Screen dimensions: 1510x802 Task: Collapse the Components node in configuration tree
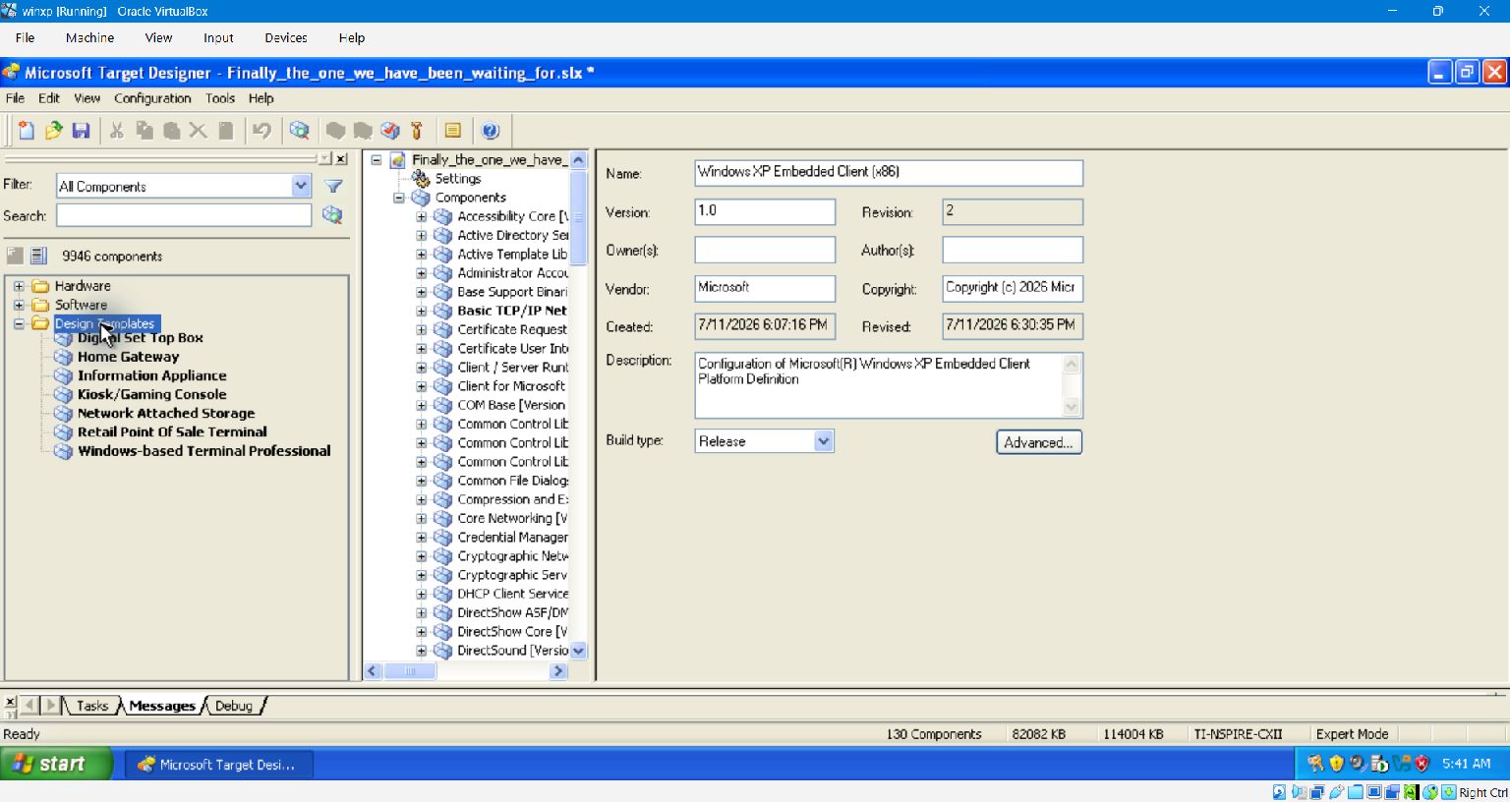click(399, 198)
